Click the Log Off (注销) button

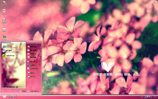[23, 91]
